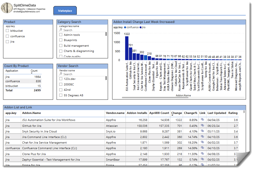Tick the 42nd vendor checkbox
This screenshot has width=254, height=170.
click(61, 90)
